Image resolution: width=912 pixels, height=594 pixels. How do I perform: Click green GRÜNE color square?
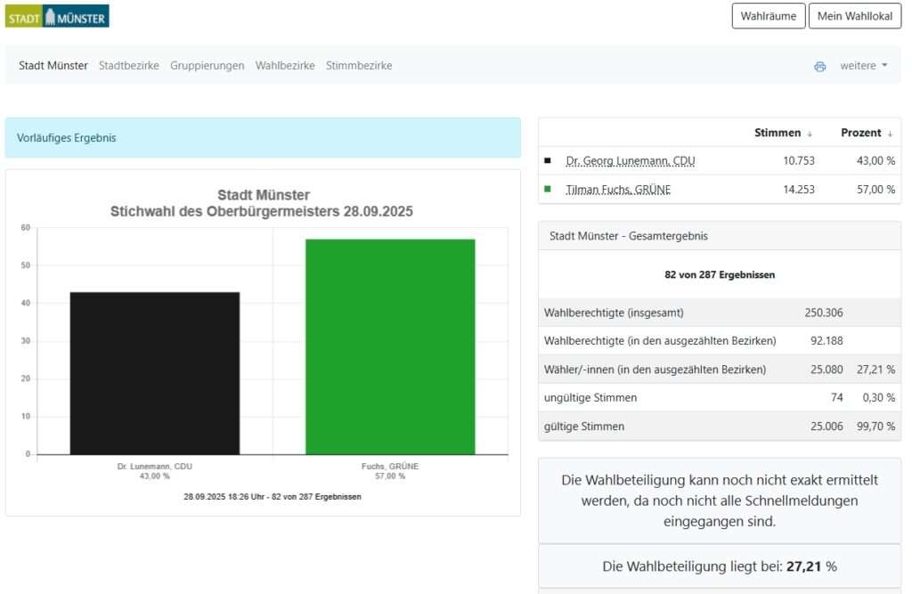point(548,189)
